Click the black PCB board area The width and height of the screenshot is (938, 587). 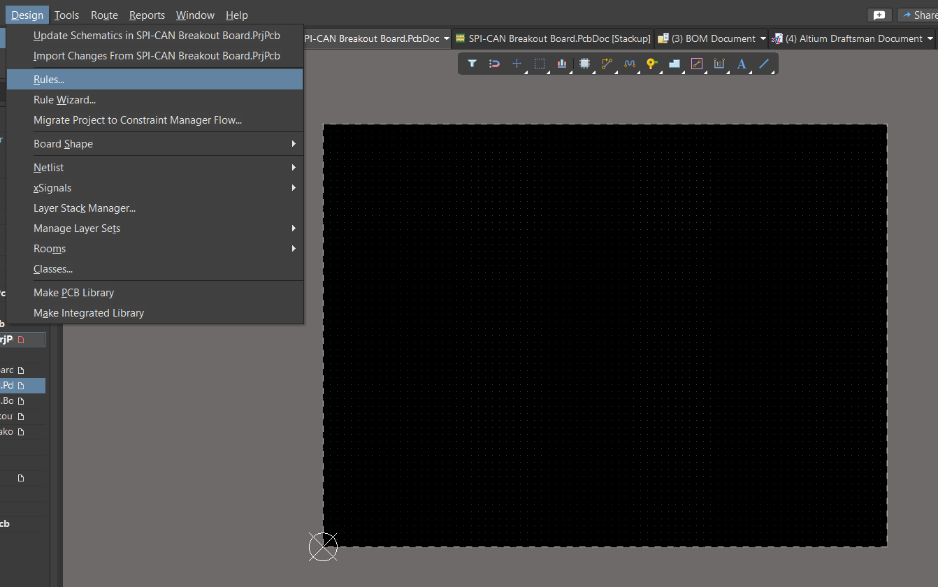(605, 335)
